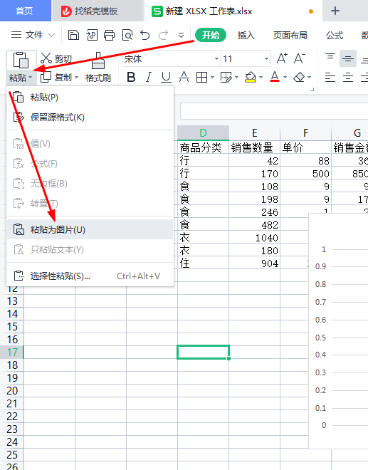Set top vertical alignment
The image size is (368, 470).
pos(330,57)
